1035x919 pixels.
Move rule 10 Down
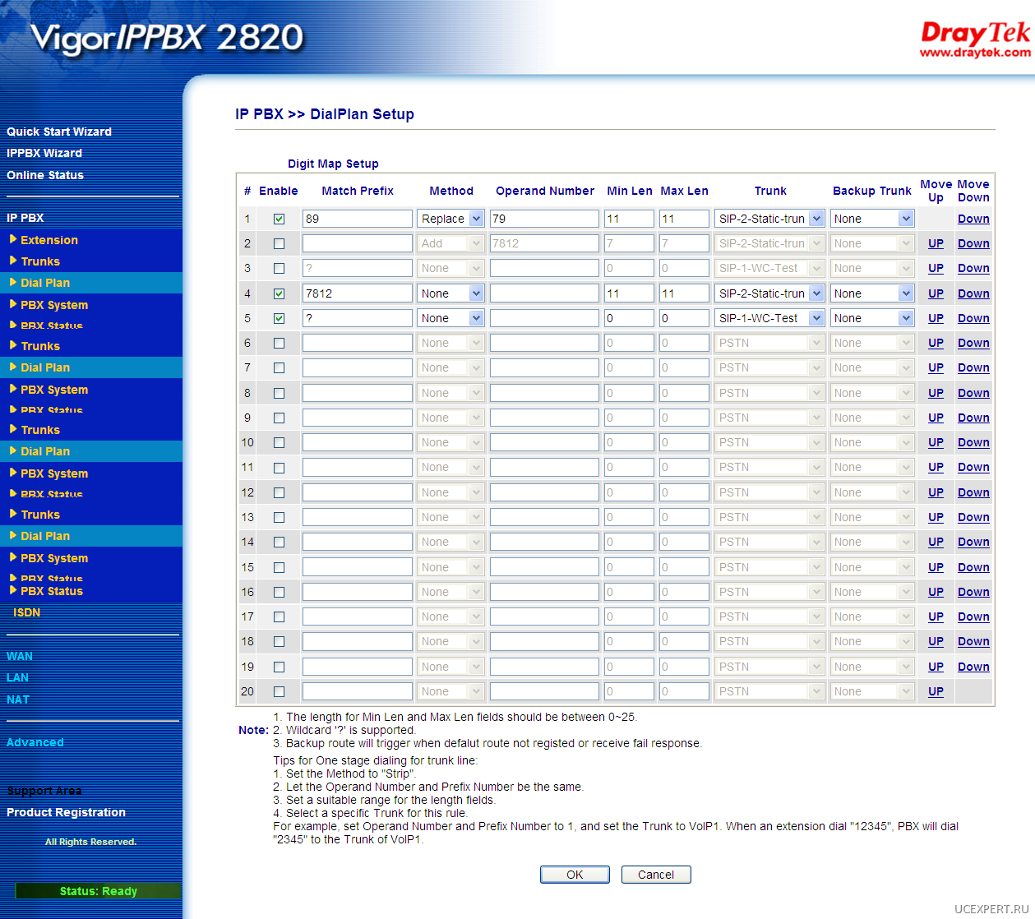pos(973,442)
